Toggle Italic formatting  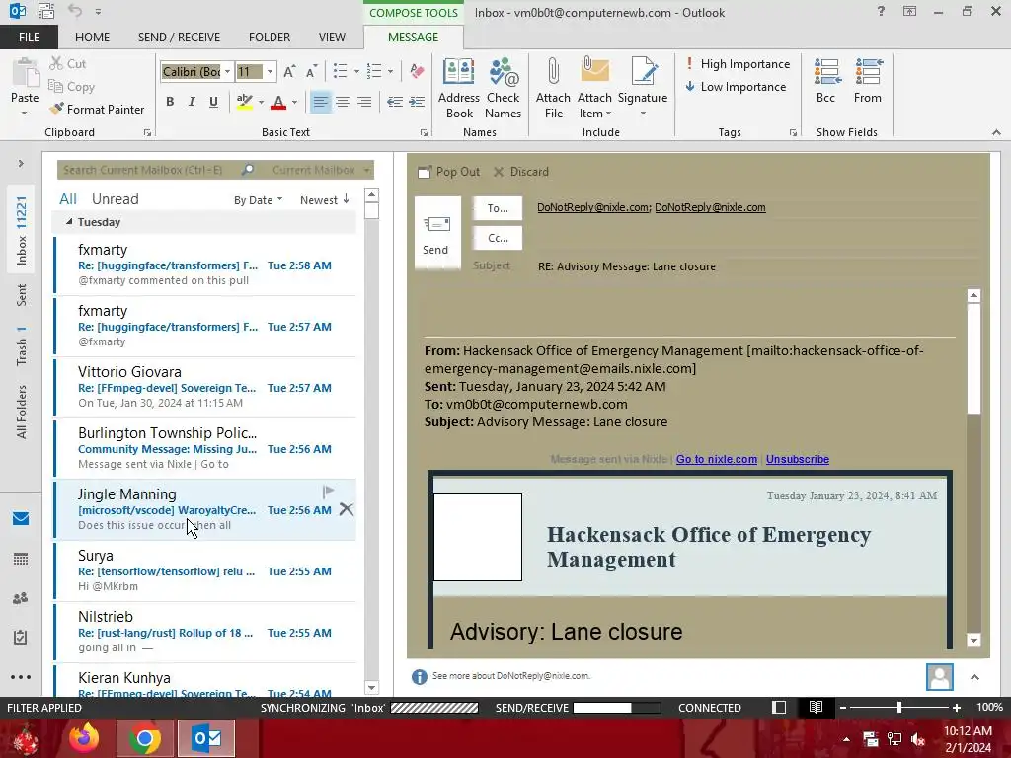192,102
